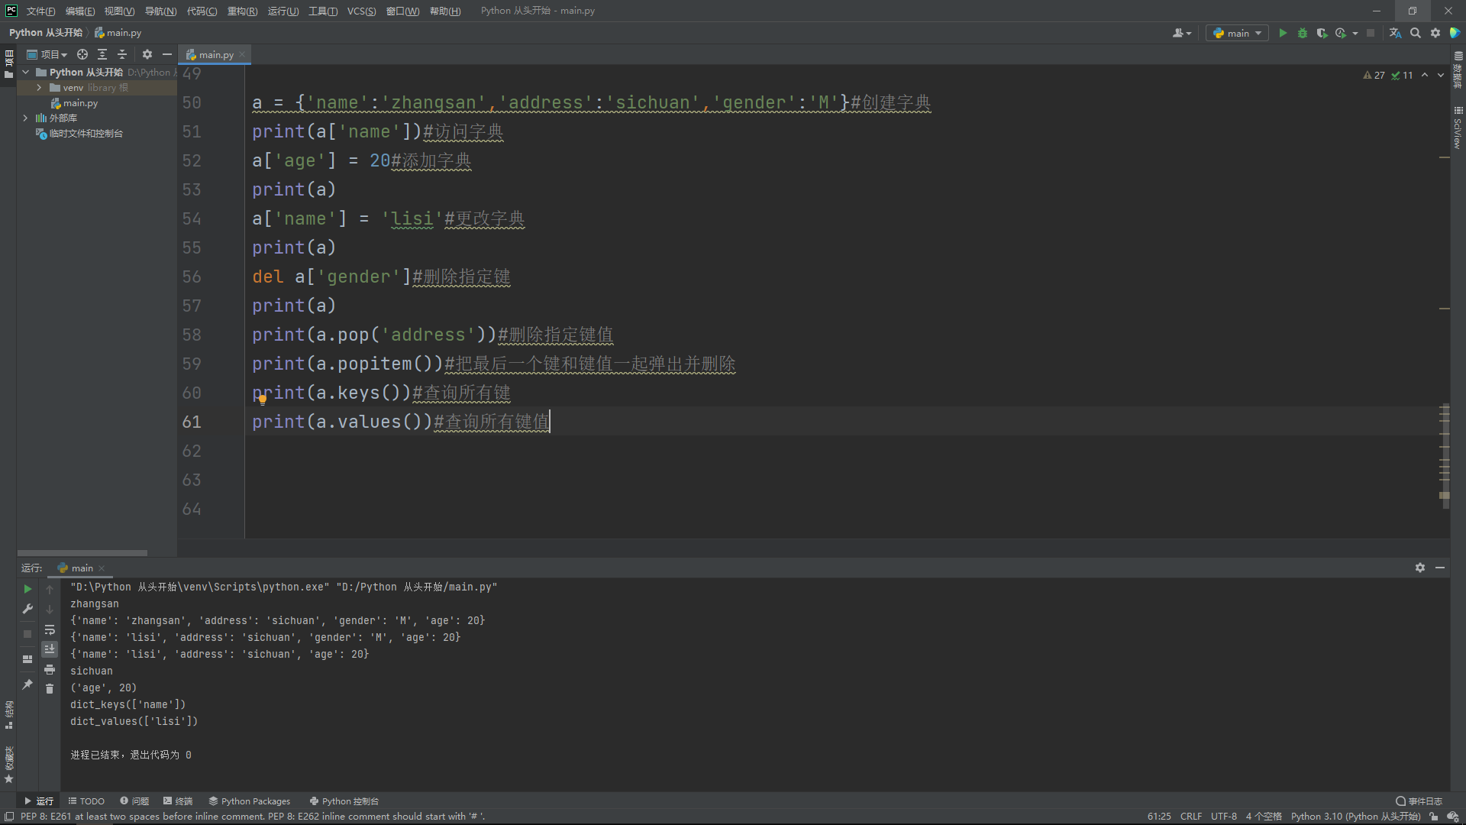1466x825 pixels.
Task: Click the green Run button in the top toolbar
Action: [1283, 33]
